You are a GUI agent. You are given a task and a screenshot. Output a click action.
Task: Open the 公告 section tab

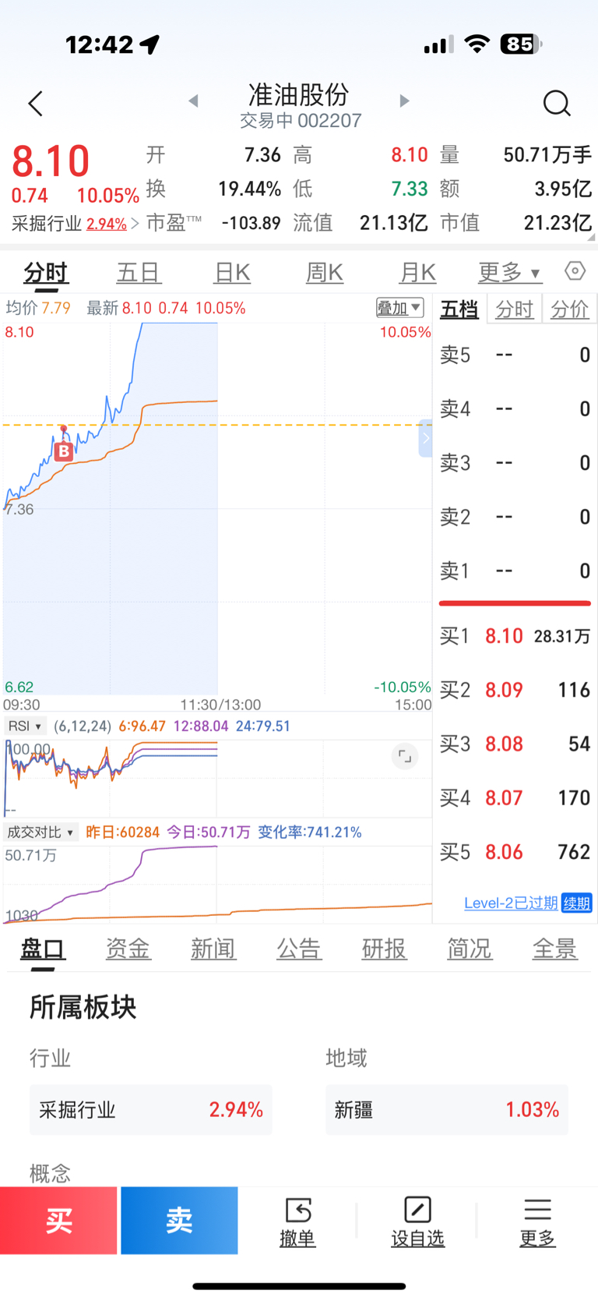pos(299,949)
